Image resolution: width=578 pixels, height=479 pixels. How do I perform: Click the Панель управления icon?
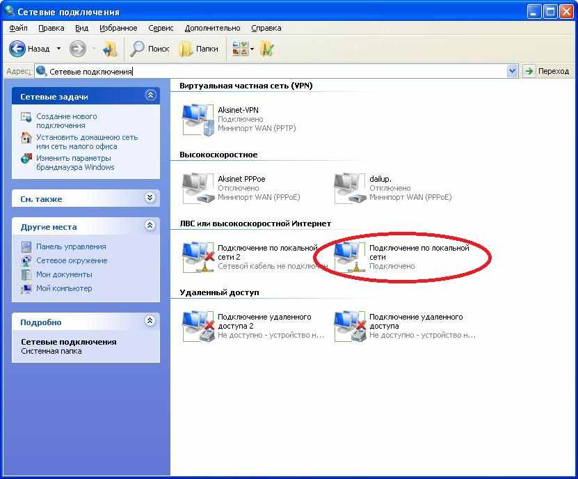[26, 246]
